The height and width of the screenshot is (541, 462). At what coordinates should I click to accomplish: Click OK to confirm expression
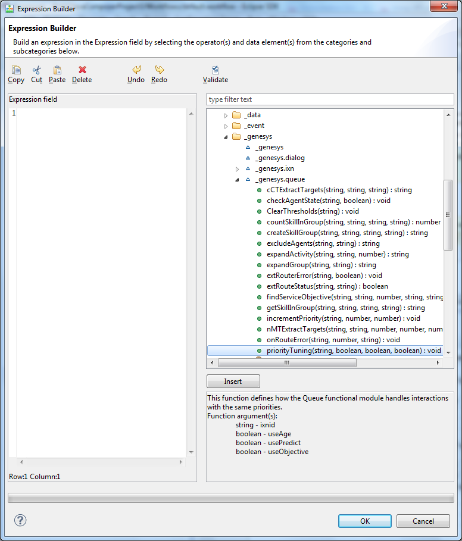[364, 521]
